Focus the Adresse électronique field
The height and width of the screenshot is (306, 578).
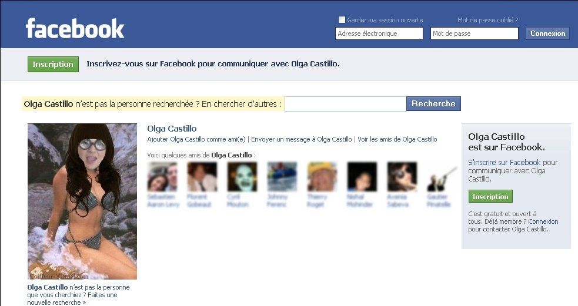pyautogui.click(x=379, y=33)
